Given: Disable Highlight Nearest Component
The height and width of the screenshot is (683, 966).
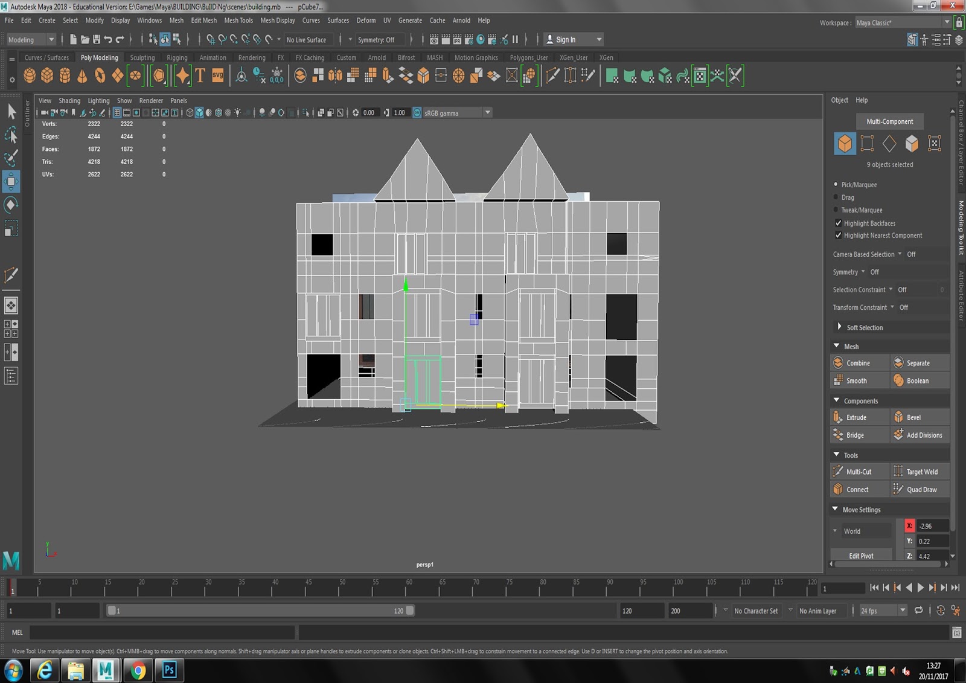Looking at the screenshot, I should click(x=839, y=235).
